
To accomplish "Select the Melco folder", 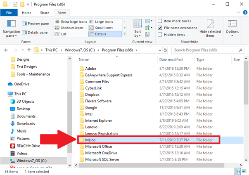I will coord(90,140).
